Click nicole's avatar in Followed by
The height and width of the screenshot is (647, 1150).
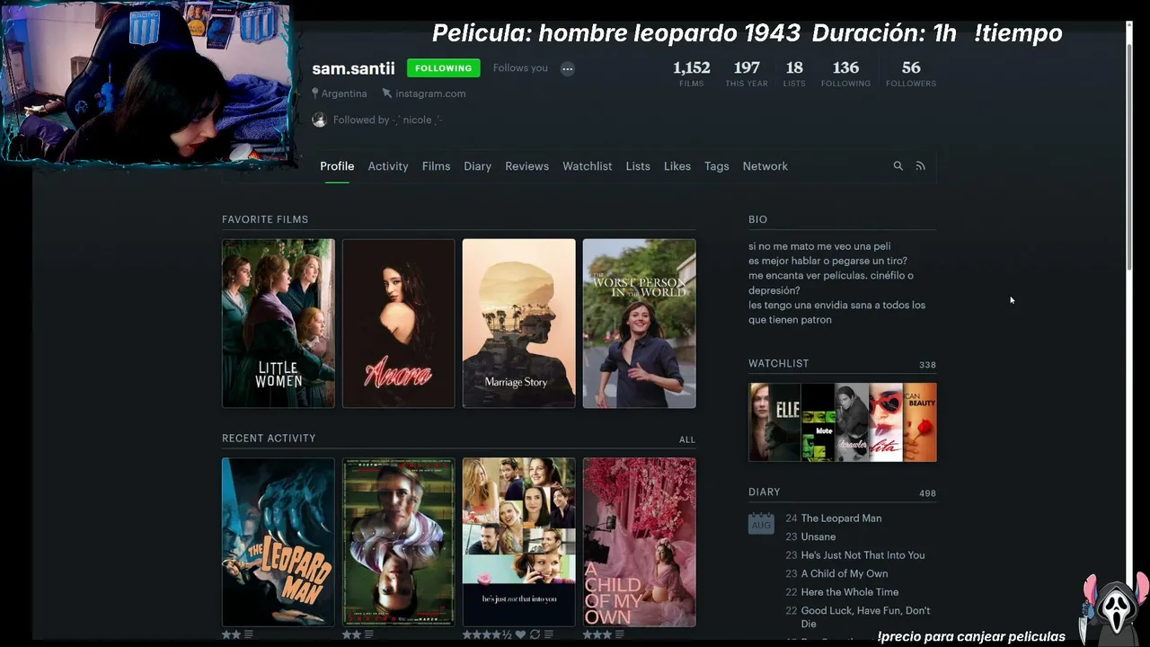pyautogui.click(x=319, y=120)
